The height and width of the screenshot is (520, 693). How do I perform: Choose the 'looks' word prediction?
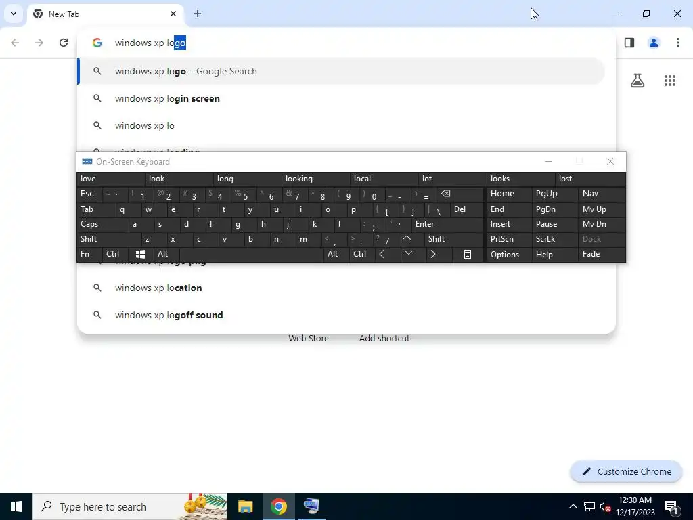[520, 179]
